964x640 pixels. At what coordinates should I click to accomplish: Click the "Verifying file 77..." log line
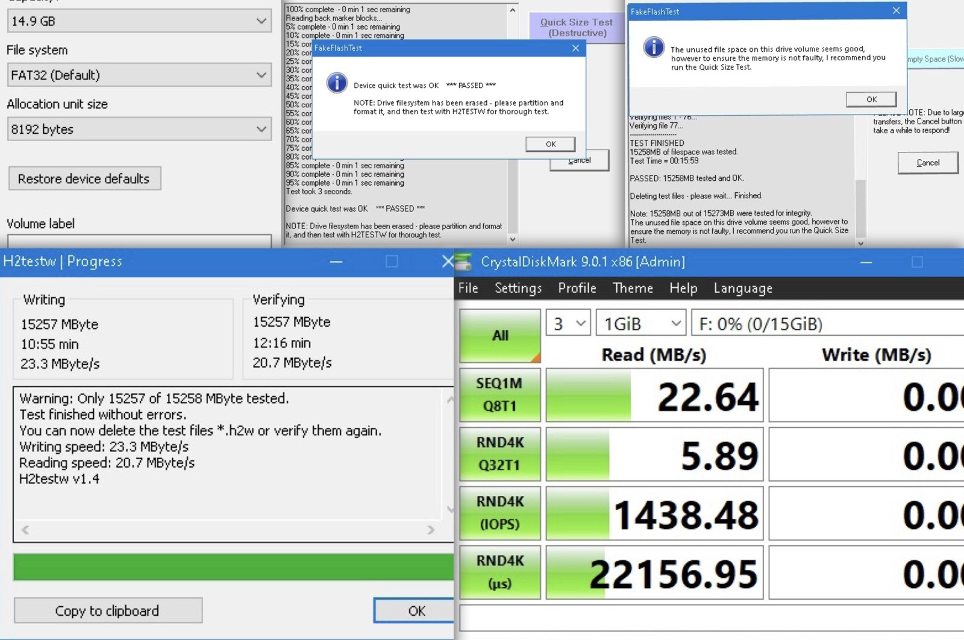pyautogui.click(x=657, y=126)
